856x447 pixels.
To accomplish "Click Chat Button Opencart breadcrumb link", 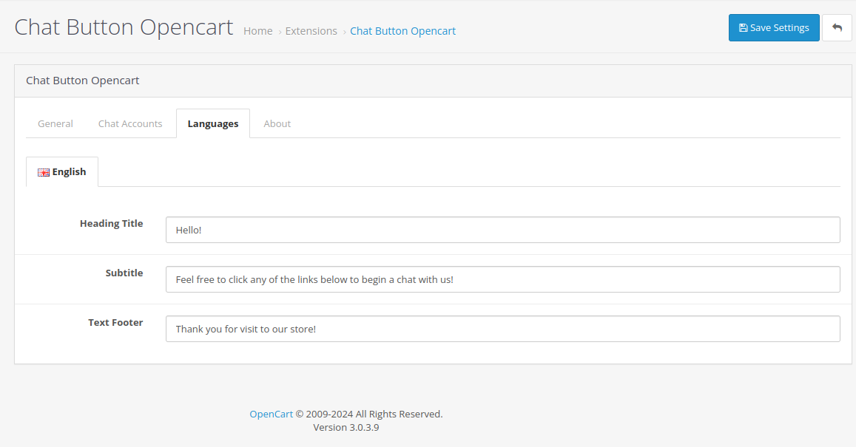I will [x=402, y=30].
